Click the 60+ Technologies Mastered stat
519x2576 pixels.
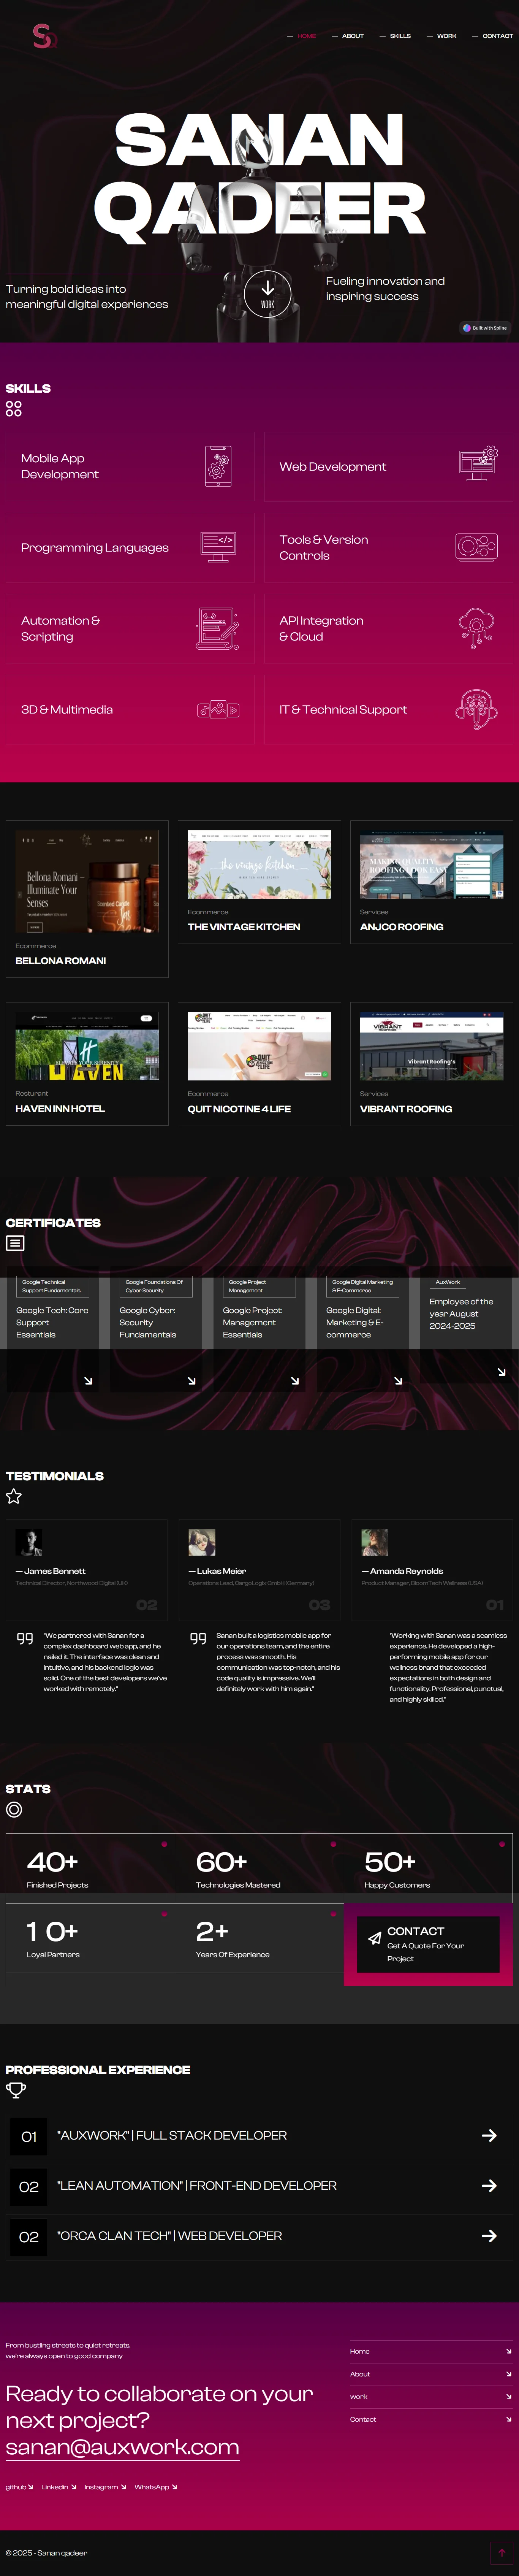(x=259, y=1868)
